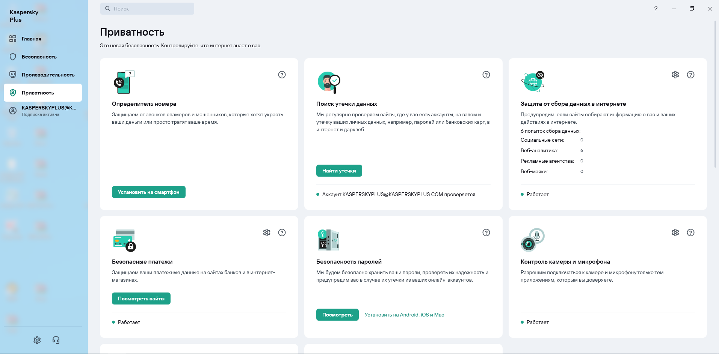
Task: Click the 6 попыток сбора данных text
Action: [x=550, y=131]
